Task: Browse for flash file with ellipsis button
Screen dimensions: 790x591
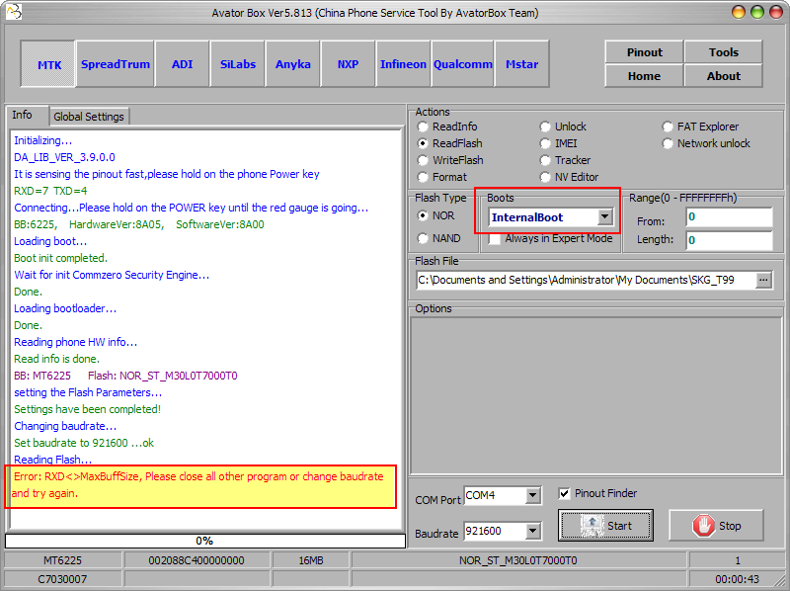Action: [763, 280]
